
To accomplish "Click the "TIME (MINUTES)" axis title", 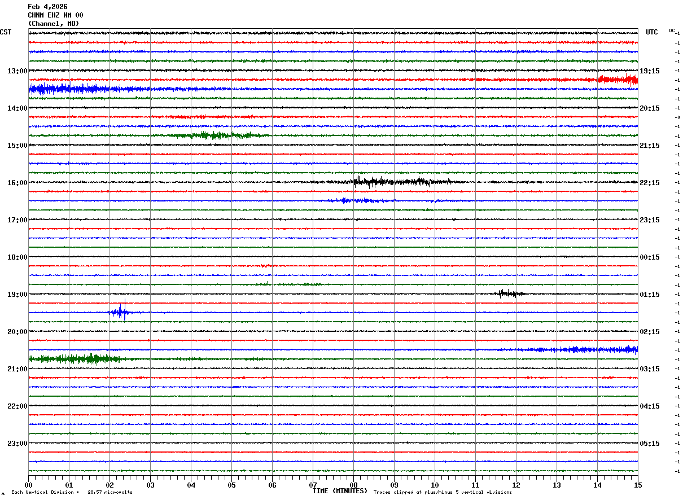I will tap(340, 491).
